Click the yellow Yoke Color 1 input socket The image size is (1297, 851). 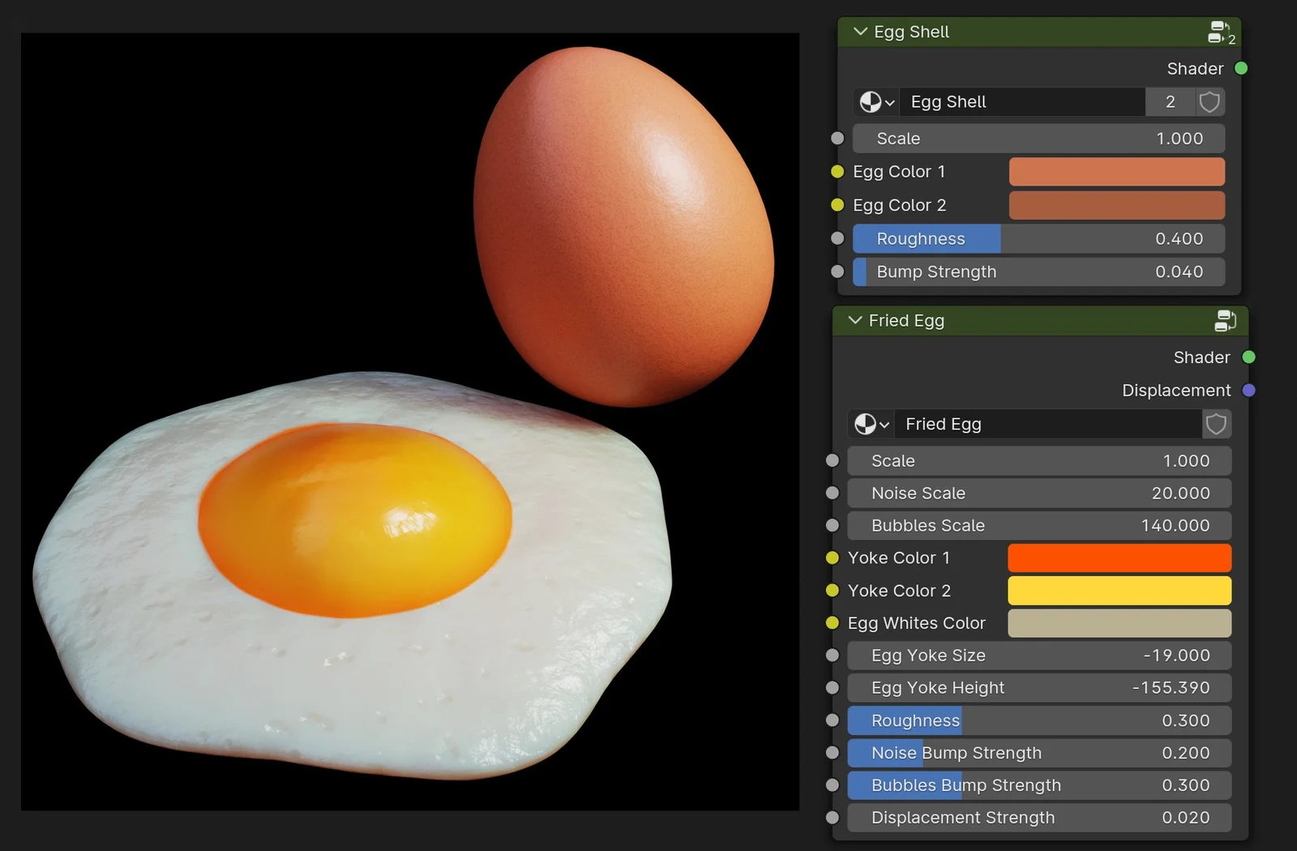[x=831, y=558]
